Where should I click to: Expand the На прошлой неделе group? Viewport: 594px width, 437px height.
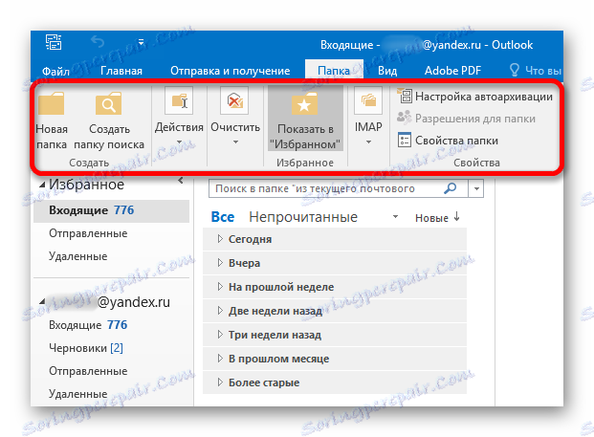click(x=220, y=287)
